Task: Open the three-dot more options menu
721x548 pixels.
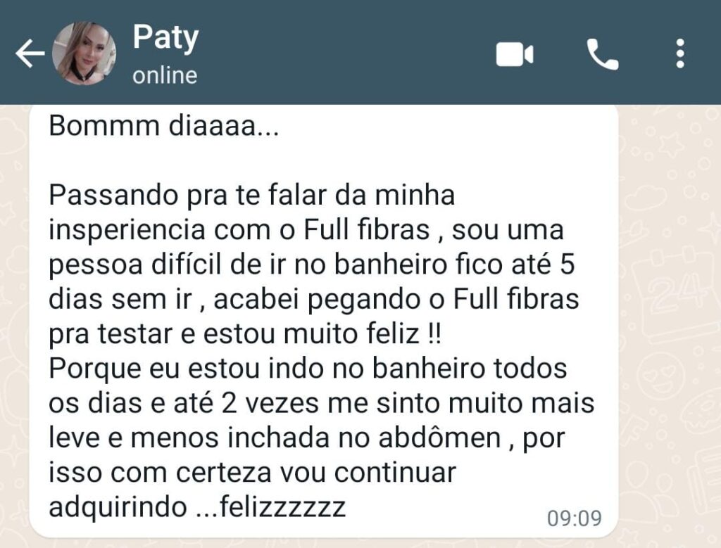Action: (681, 53)
